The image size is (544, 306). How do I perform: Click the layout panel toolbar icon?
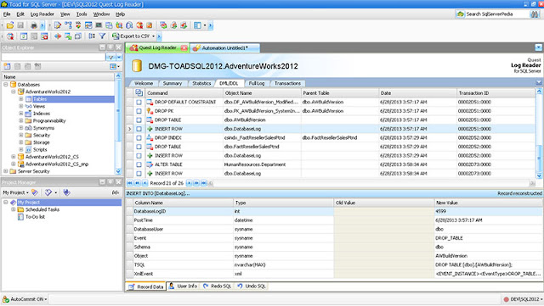pos(197,25)
